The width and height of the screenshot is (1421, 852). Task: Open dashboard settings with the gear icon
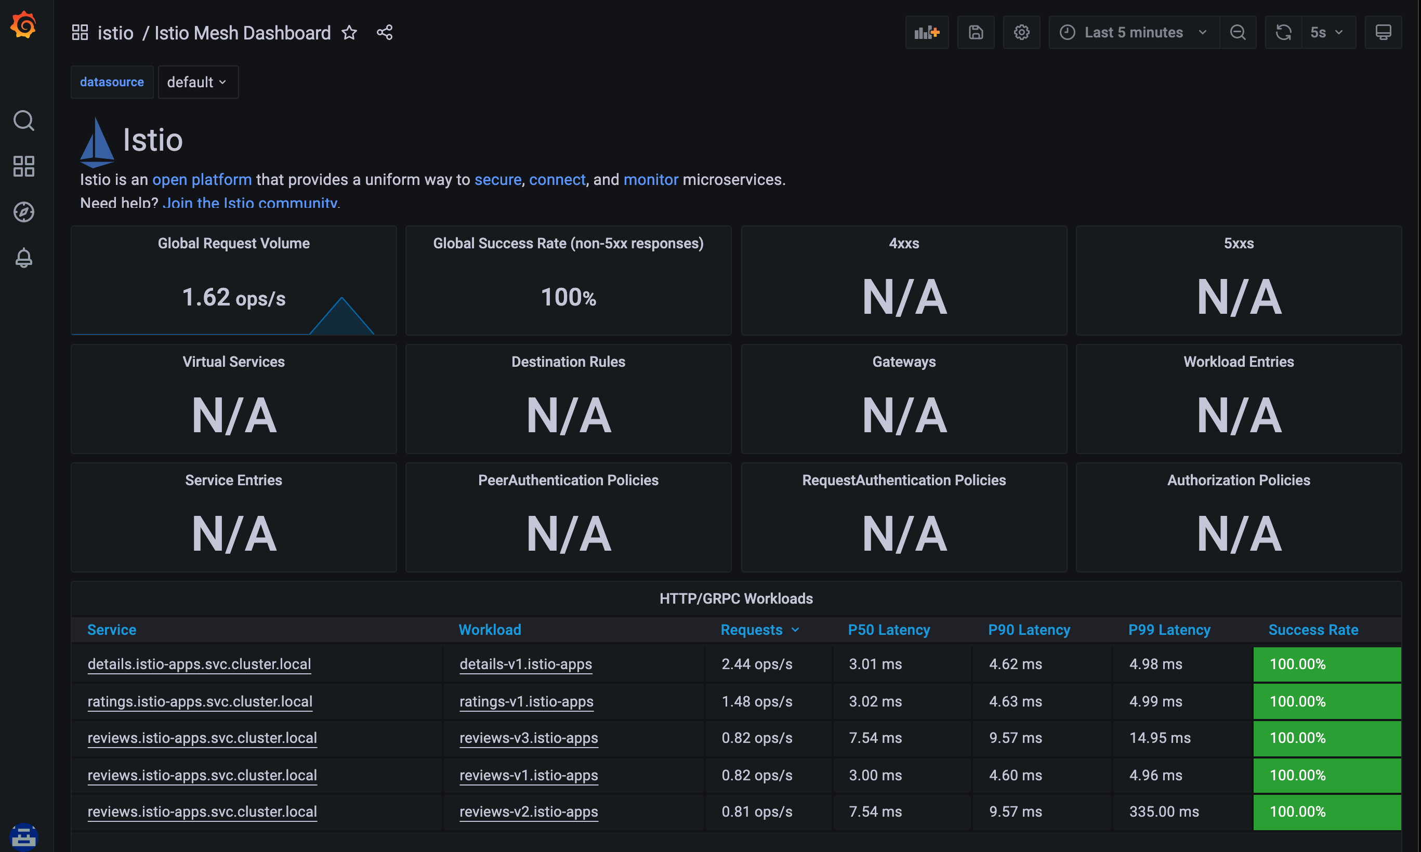(x=1021, y=32)
